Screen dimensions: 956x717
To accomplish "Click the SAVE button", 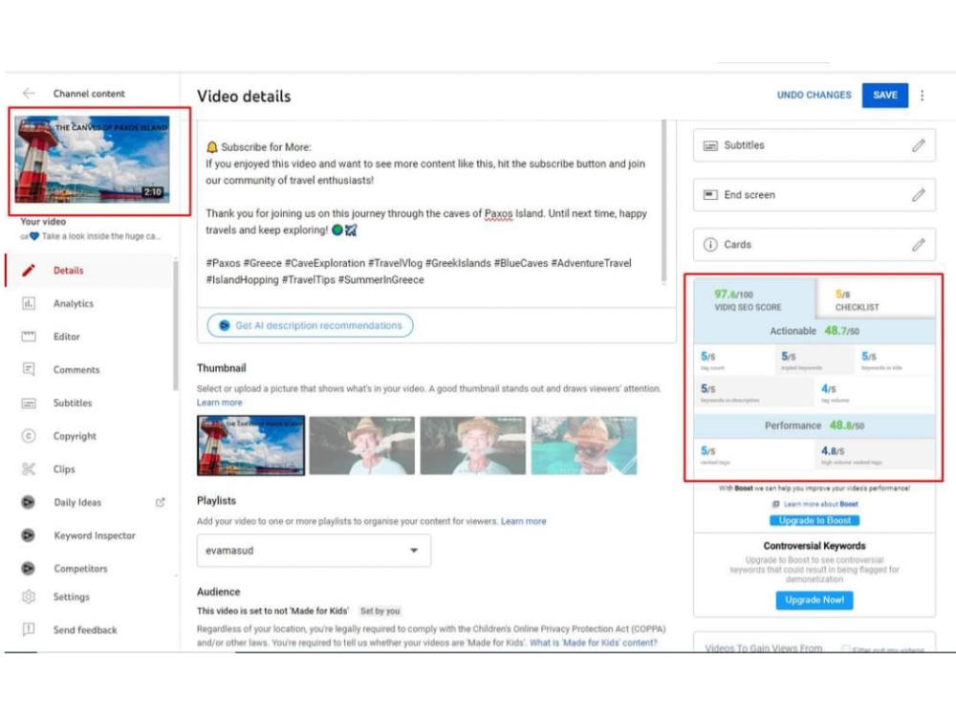I will pos(884,95).
